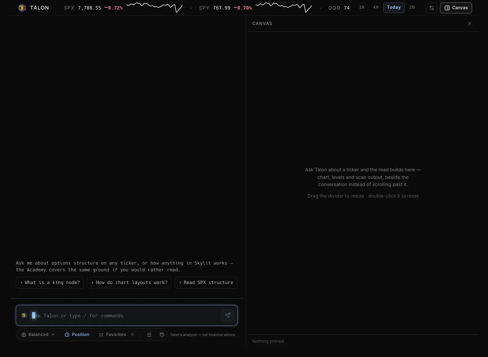This screenshot has width=488, height=357.
Task: Click the Talon icon inside input box
Action: (24, 315)
